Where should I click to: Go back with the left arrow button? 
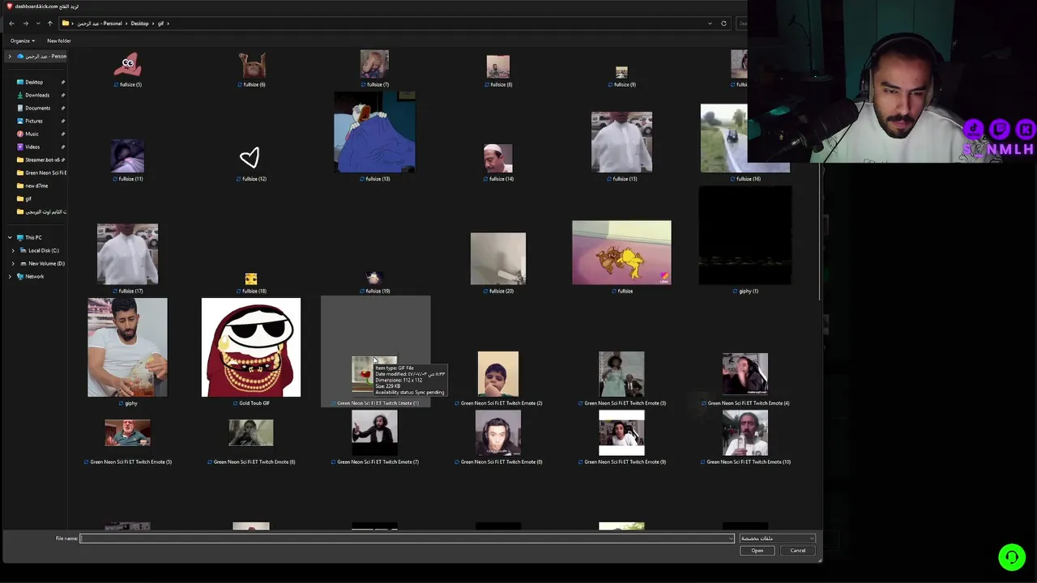(x=11, y=23)
